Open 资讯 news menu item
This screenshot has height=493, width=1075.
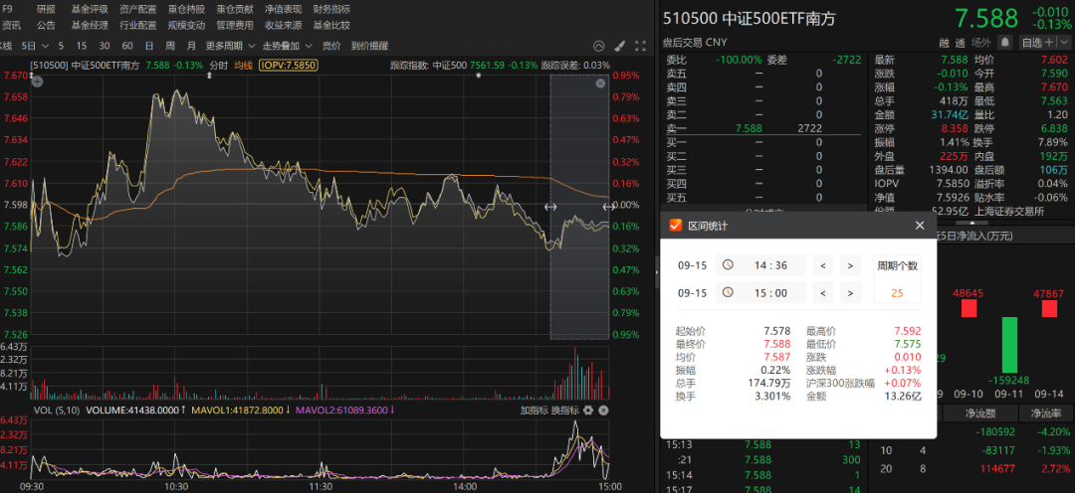(11, 25)
